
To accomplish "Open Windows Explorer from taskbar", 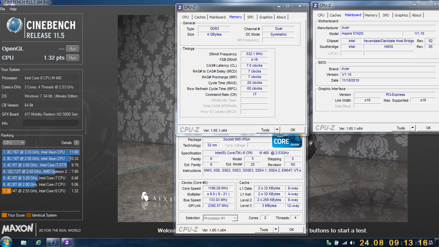I will click(x=24, y=242).
